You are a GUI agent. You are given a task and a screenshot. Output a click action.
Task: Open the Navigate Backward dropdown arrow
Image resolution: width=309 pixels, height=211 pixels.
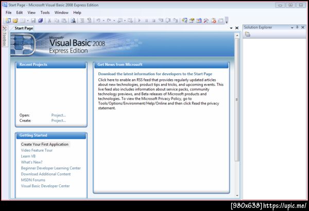[125, 21]
